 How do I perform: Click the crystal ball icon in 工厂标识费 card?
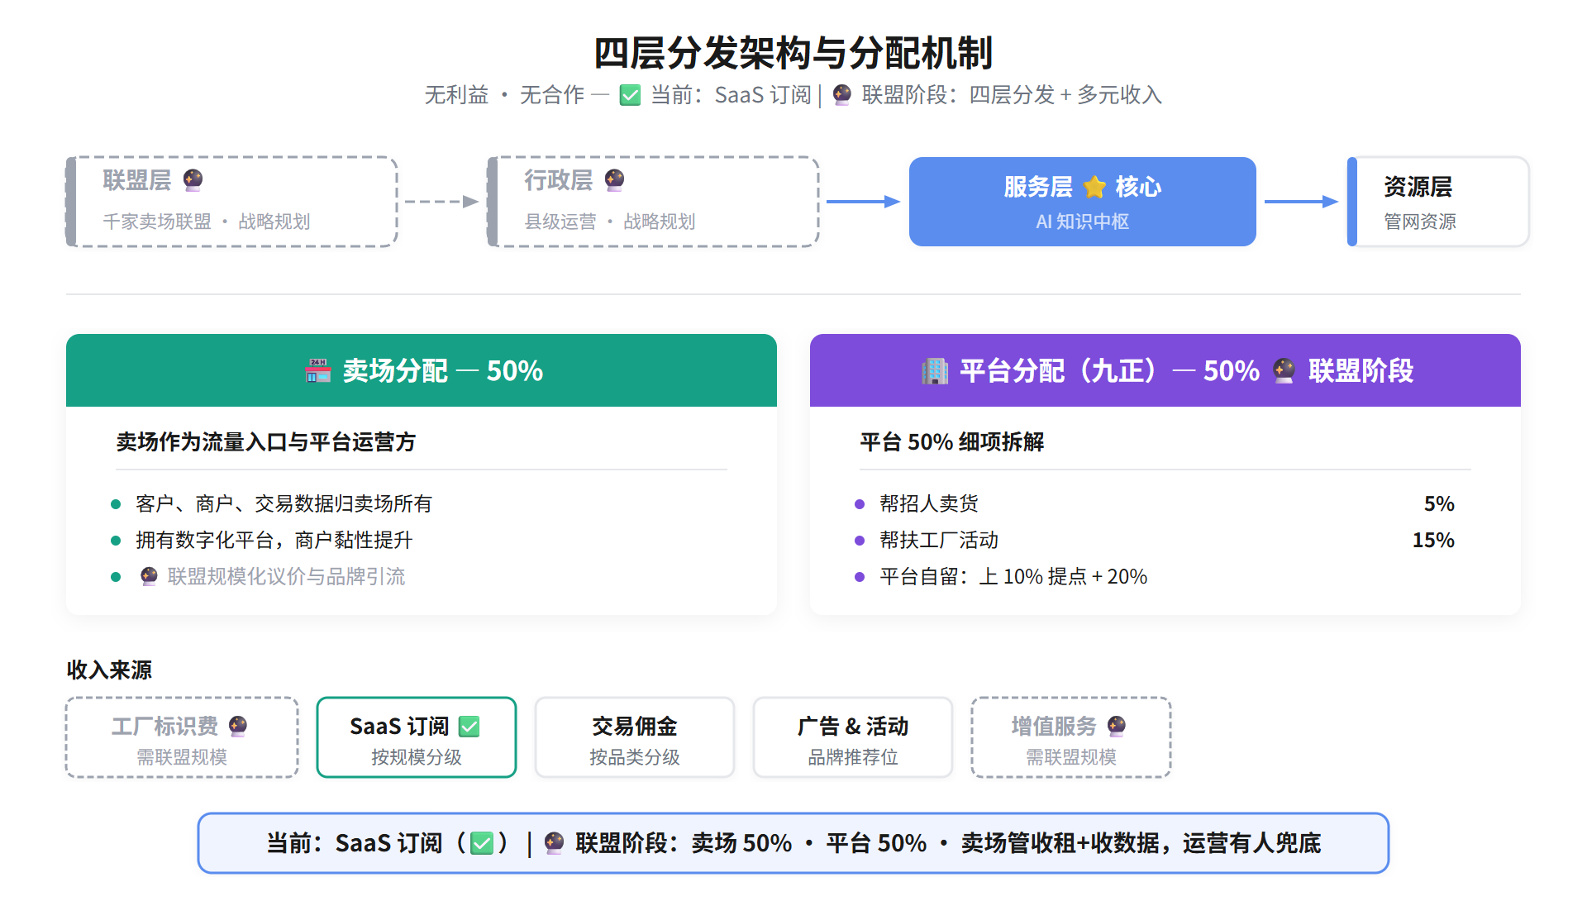tap(238, 726)
